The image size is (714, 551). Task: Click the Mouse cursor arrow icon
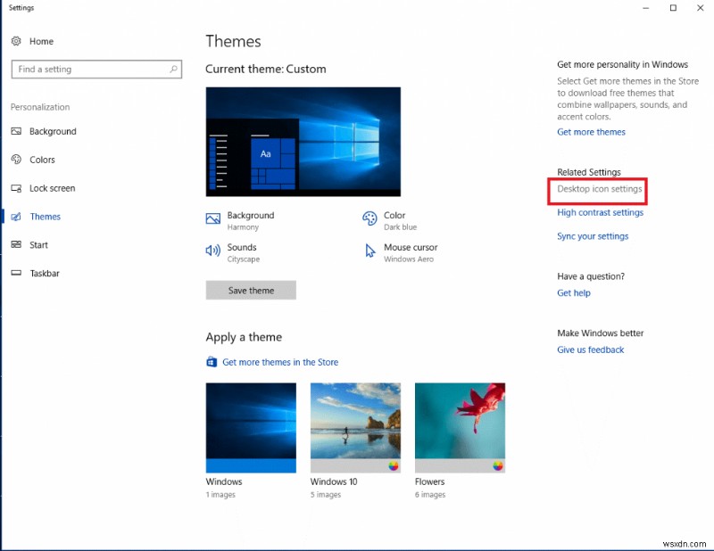click(x=370, y=251)
